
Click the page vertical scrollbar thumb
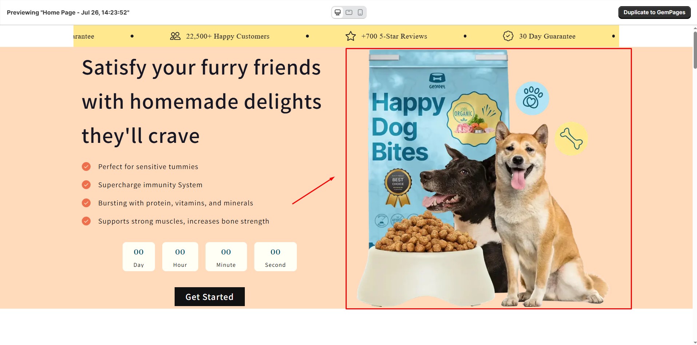point(695,50)
